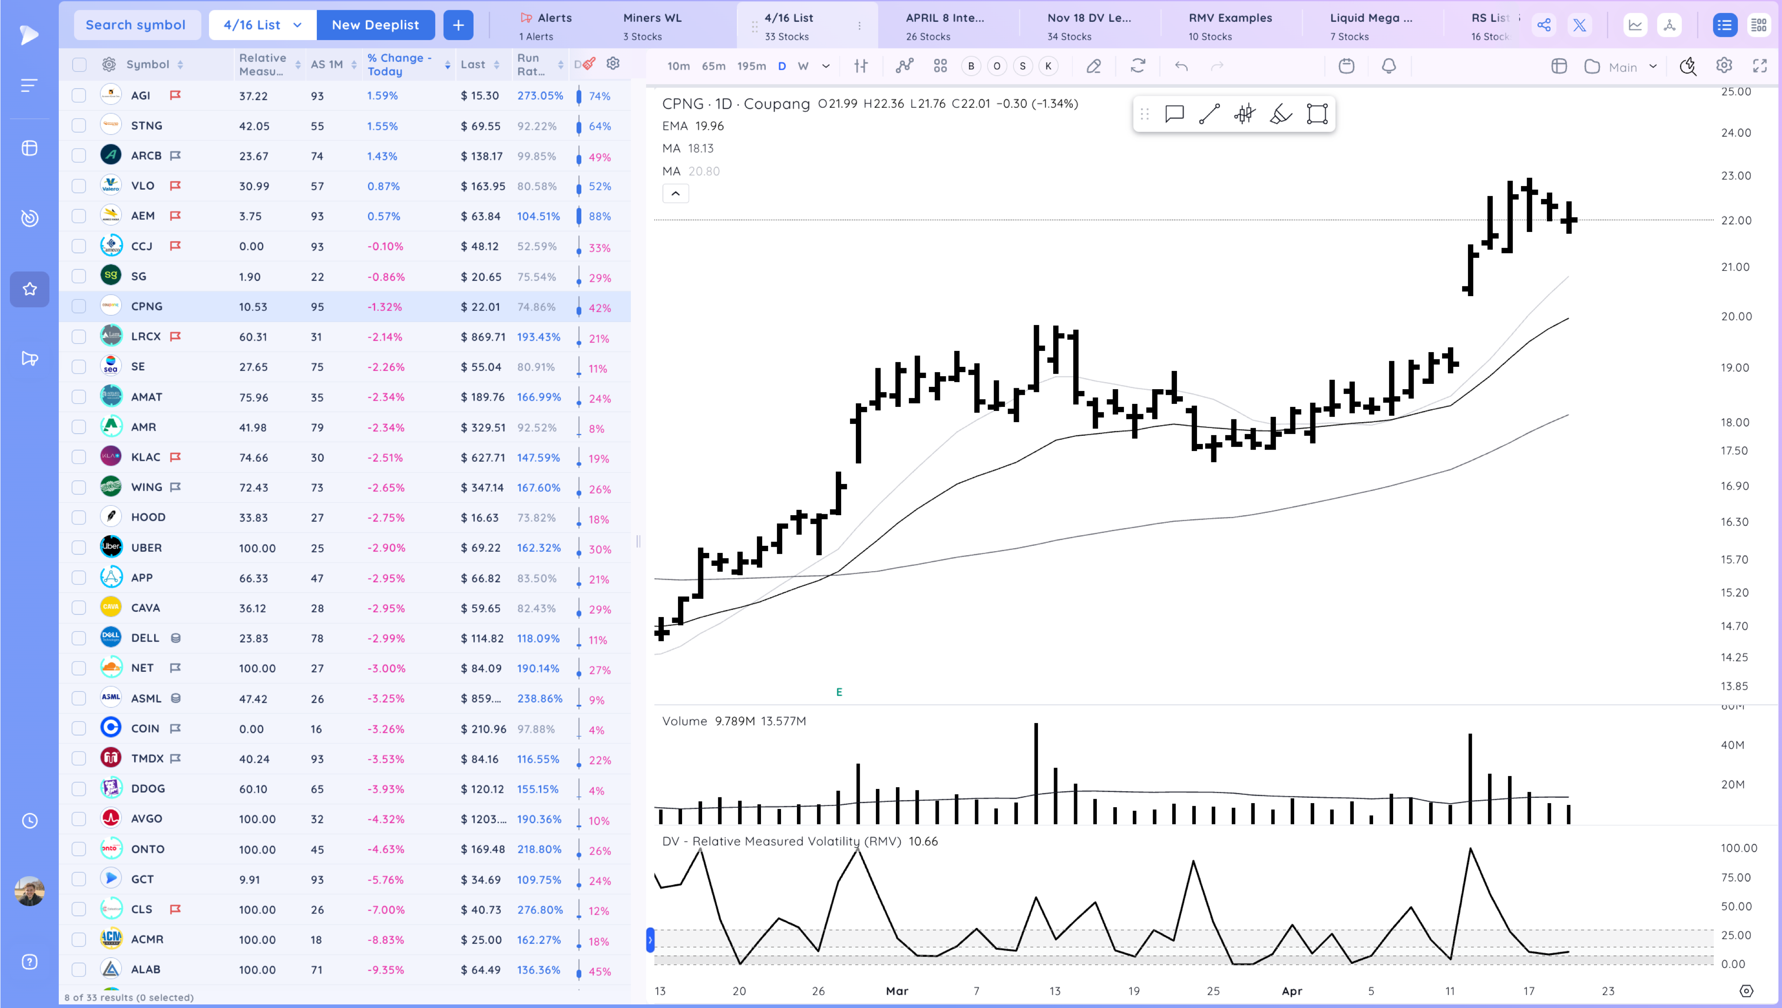Collapse the indicator legend chevron
1782x1008 pixels.
[x=675, y=193]
